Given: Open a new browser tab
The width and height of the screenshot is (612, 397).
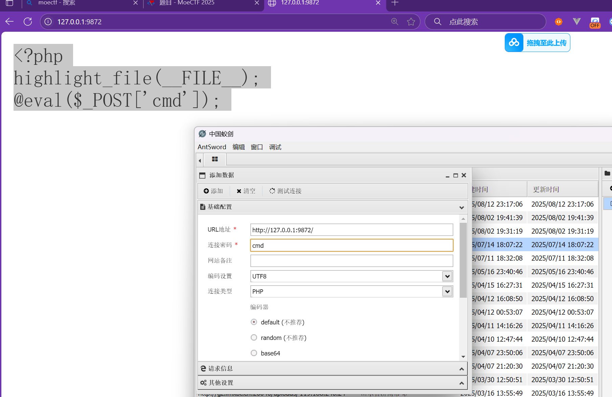Looking at the screenshot, I should click(x=395, y=3).
